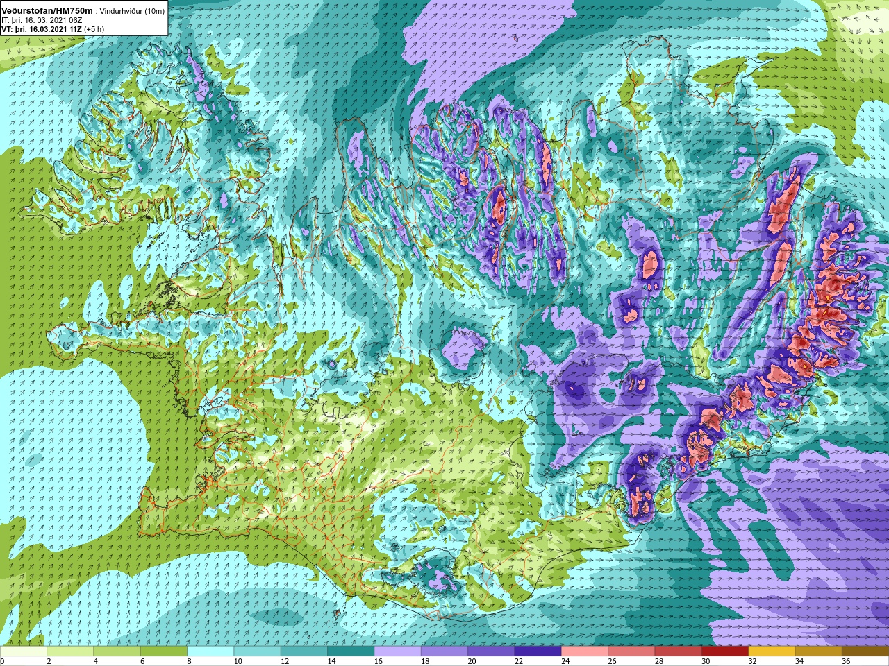Image resolution: width=889 pixels, height=666 pixels.
Task: Click the "Veðurstofan/HM750m" title text
Action: [x=47, y=11]
